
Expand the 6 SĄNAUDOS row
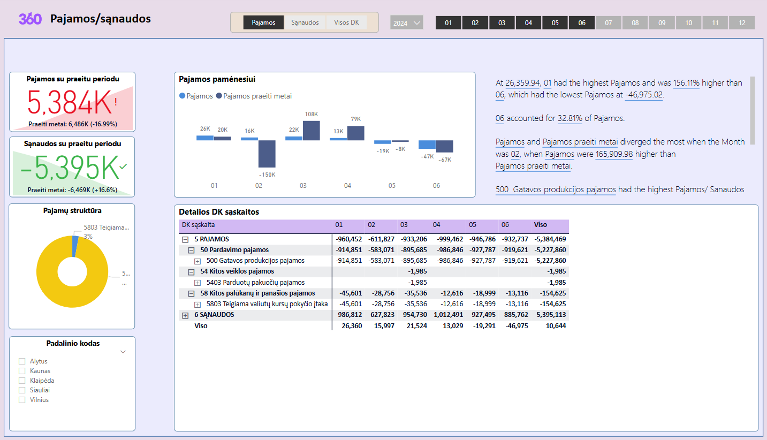[185, 315]
